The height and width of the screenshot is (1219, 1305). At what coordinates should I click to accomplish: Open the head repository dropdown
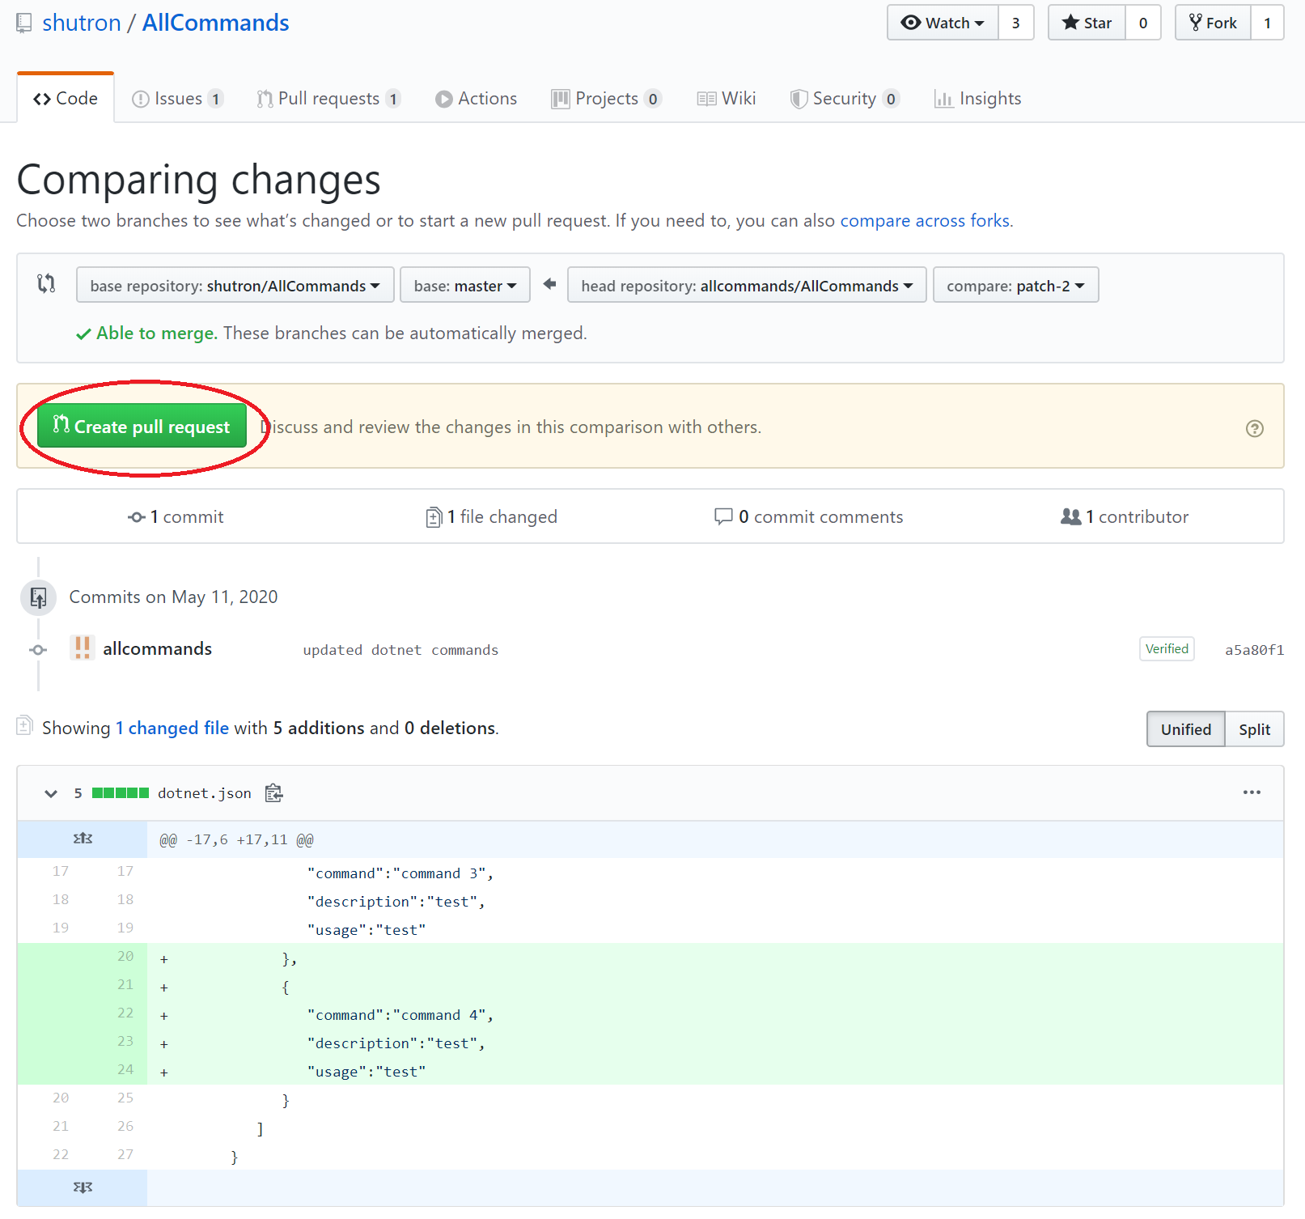[747, 286]
